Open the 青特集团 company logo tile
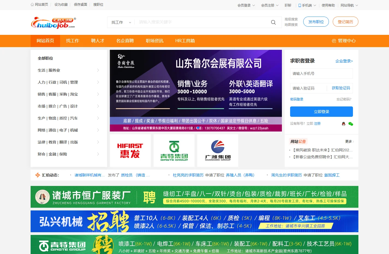The image size is (389, 254). (174, 151)
